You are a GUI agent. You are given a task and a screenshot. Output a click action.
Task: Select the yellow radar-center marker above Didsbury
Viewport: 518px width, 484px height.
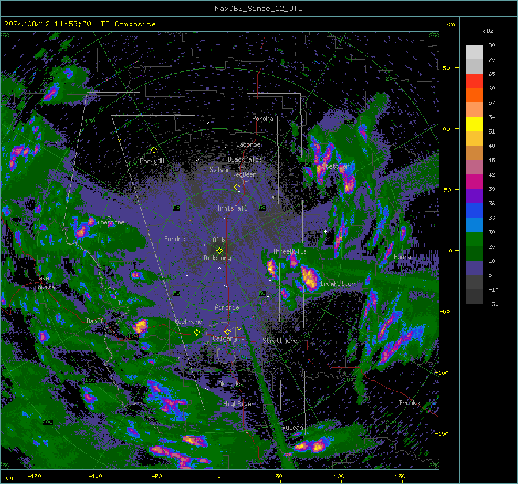(x=219, y=251)
